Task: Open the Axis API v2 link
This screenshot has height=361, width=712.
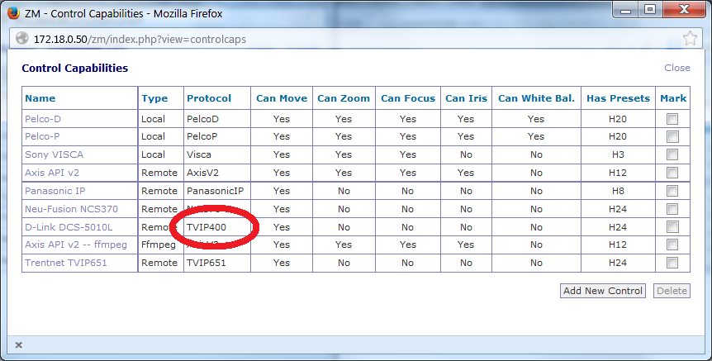Action: click(x=52, y=173)
